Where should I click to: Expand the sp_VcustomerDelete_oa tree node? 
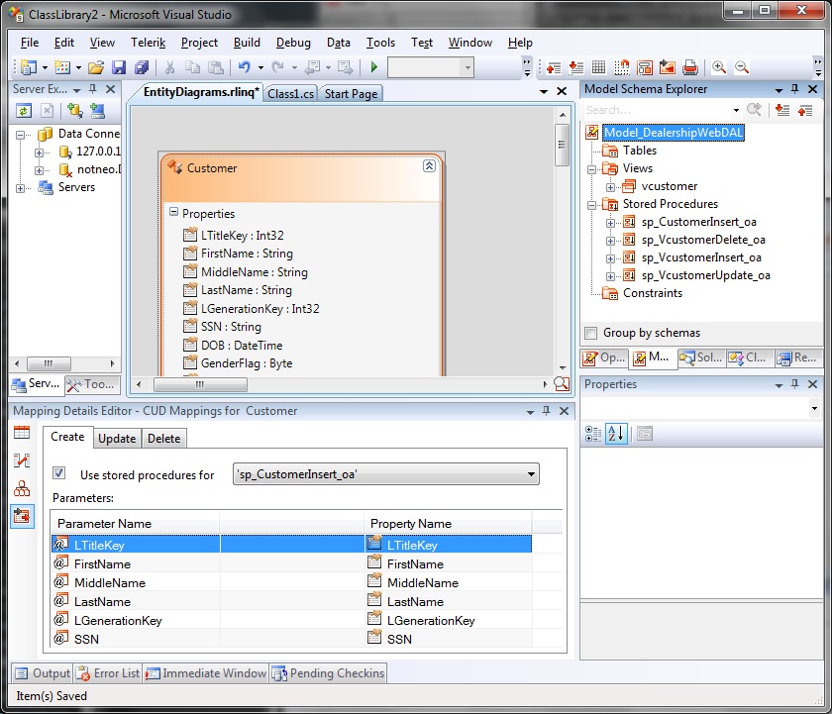pyautogui.click(x=611, y=240)
